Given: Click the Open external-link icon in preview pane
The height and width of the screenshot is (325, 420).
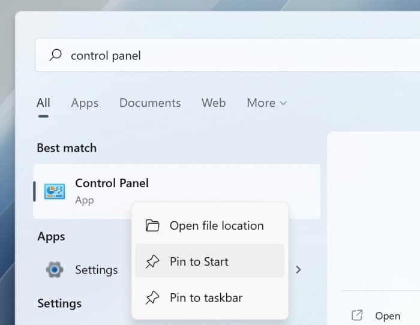Looking at the screenshot, I should 357,315.
